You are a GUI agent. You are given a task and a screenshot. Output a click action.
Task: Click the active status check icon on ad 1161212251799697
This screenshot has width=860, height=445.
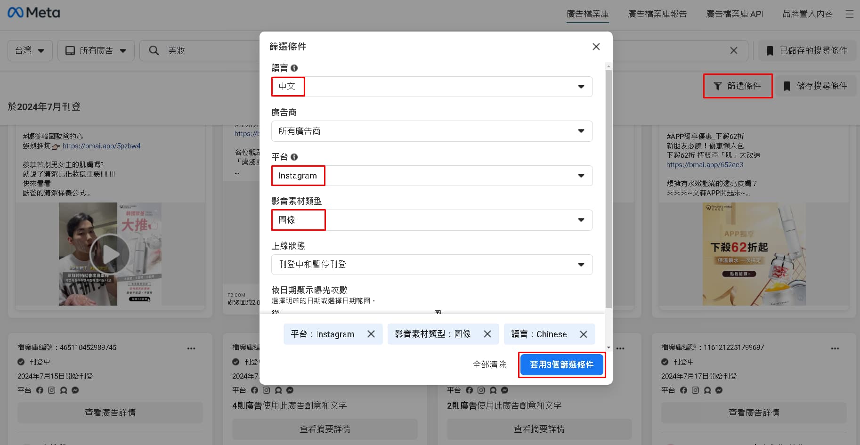(x=665, y=362)
